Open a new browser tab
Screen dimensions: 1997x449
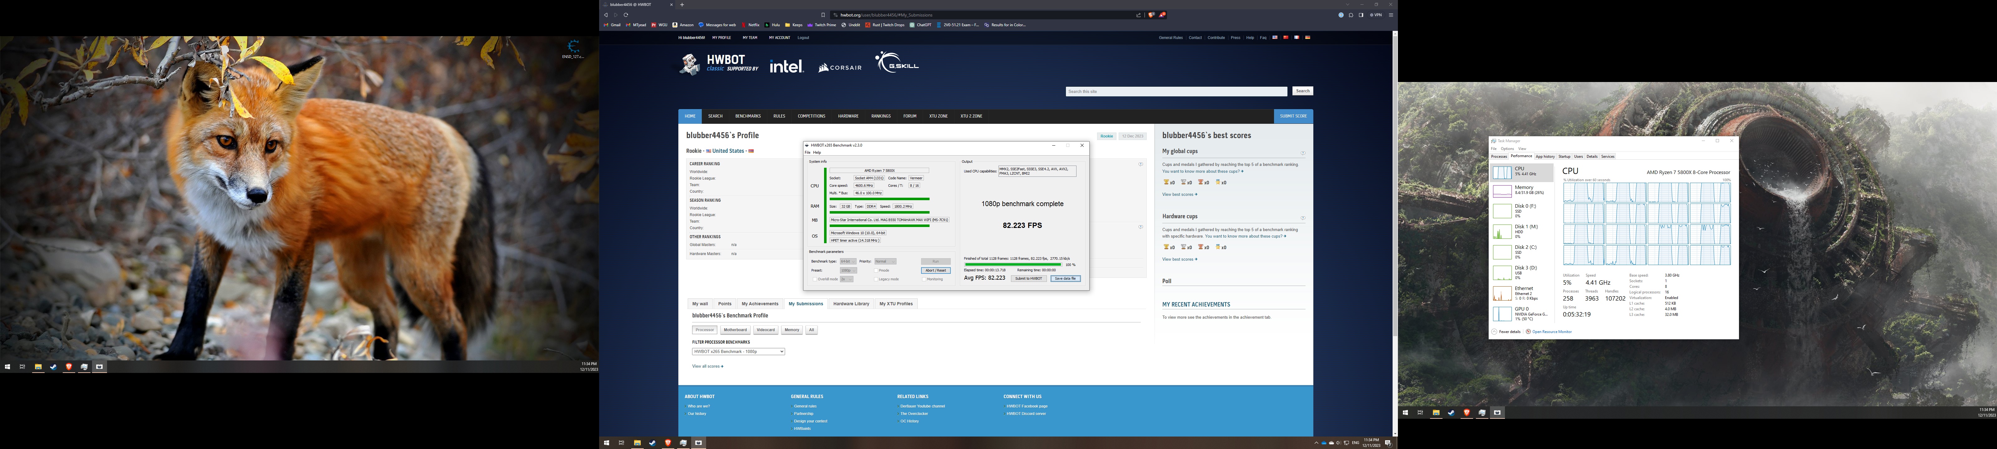tap(682, 5)
